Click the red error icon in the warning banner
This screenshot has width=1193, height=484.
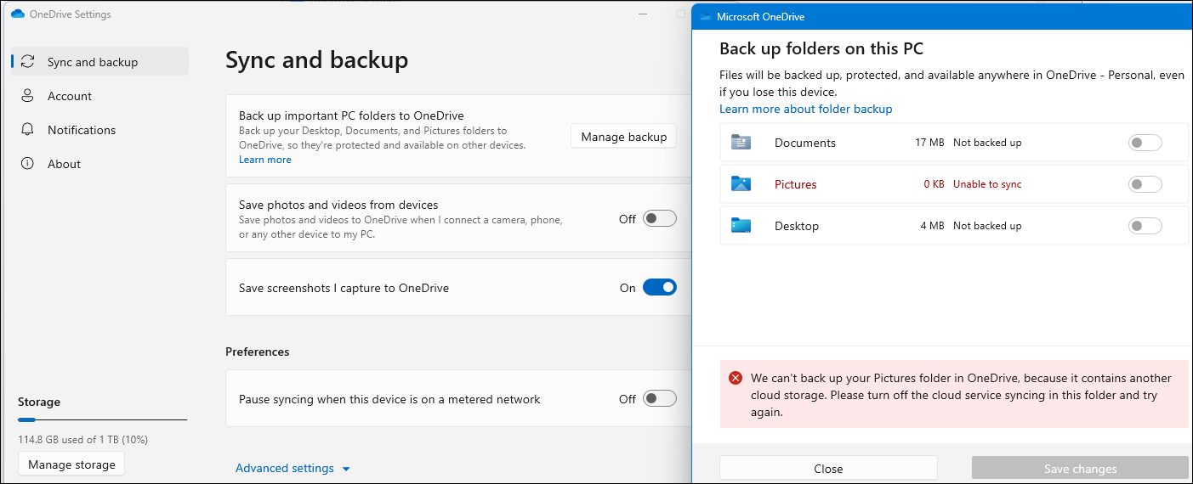pos(736,378)
